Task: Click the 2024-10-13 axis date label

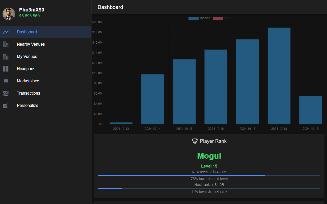Action: [121, 129]
